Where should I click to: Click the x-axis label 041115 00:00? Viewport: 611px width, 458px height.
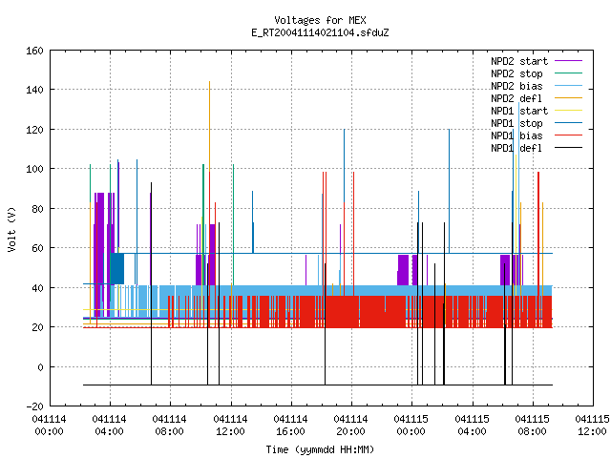411,426
